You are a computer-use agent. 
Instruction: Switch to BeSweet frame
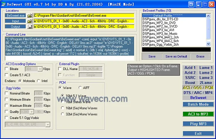(198, 97)
